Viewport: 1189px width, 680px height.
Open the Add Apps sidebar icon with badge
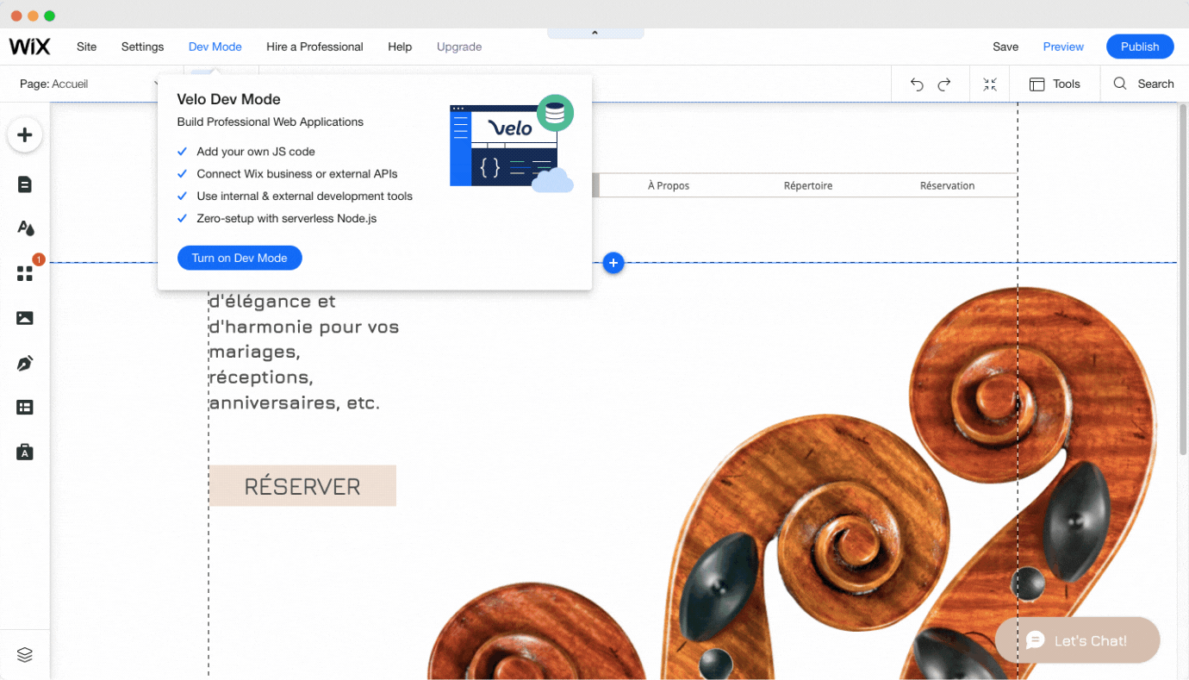click(x=25, y=273)
